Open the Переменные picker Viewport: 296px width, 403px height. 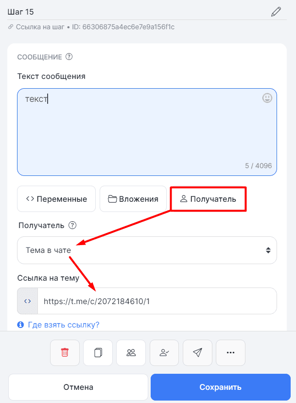click(56, 198)
